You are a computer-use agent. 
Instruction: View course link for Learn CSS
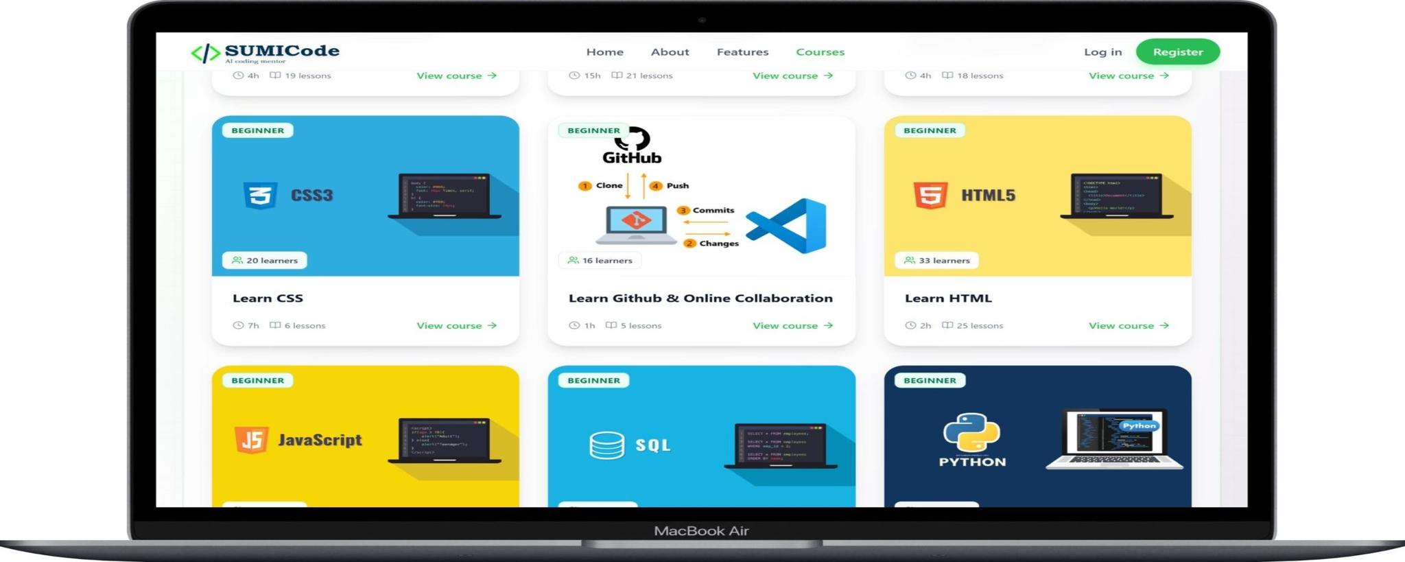(x=456, y=325)
